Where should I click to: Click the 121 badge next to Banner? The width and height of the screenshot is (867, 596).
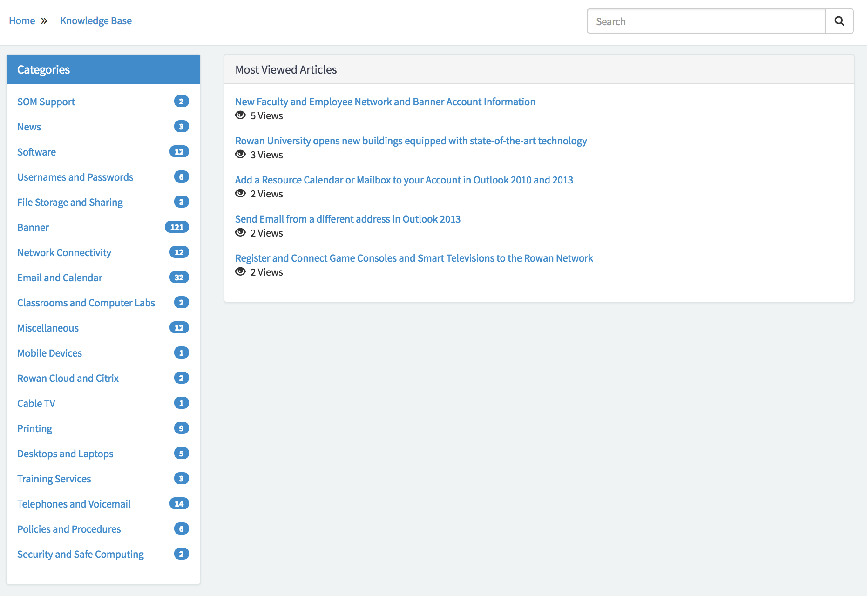coord(177,227)
